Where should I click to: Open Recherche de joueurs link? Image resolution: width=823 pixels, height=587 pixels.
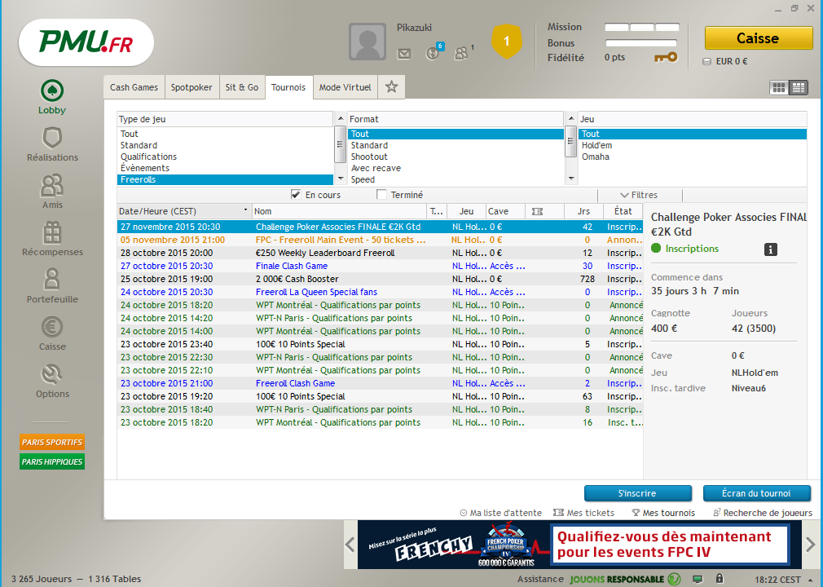(763, 513)
